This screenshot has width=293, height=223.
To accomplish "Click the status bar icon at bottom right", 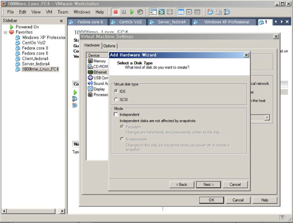I will pyautogui.click(x=282, y=218).
